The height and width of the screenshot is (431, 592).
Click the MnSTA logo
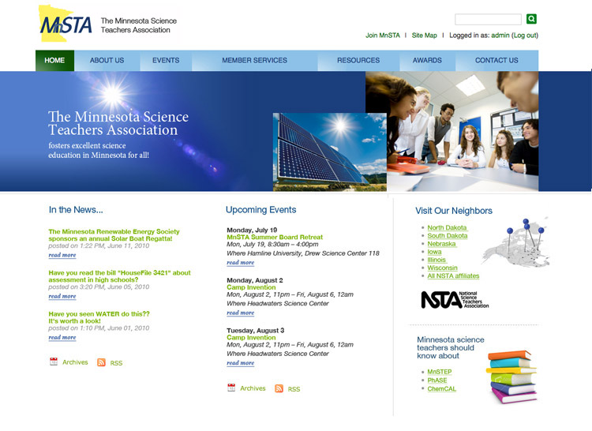pos(66,24)
